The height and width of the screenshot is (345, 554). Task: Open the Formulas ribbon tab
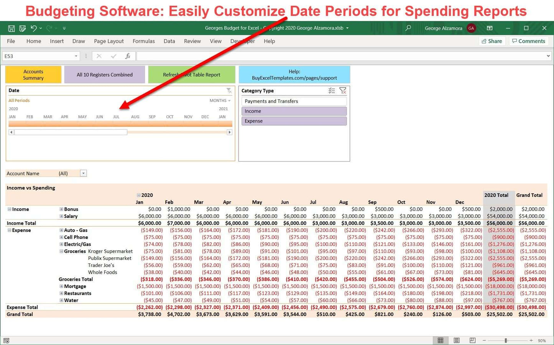(x=143, y=41)
